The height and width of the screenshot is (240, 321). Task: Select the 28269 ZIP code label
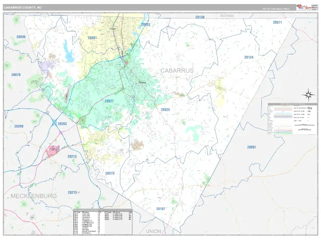[x=19, y=126]
